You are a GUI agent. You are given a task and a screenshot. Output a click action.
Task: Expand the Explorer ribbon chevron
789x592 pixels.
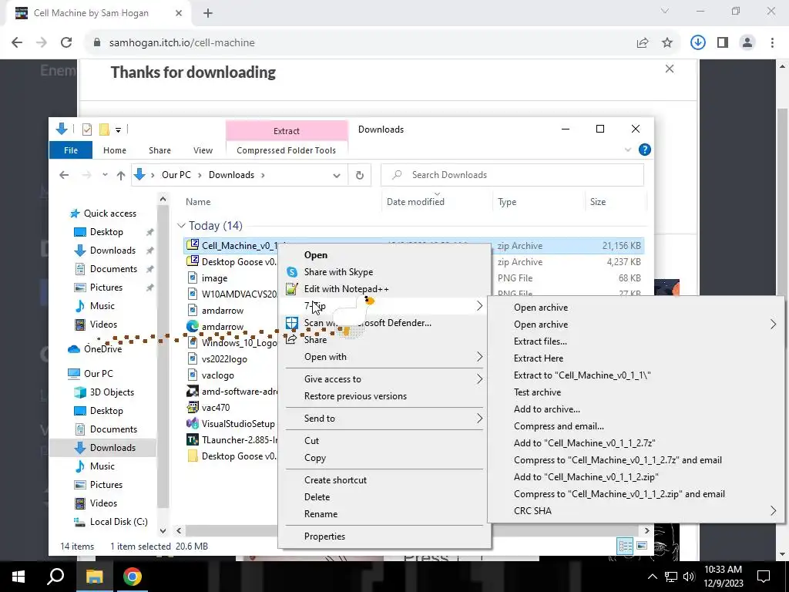(x=628, y=150)
